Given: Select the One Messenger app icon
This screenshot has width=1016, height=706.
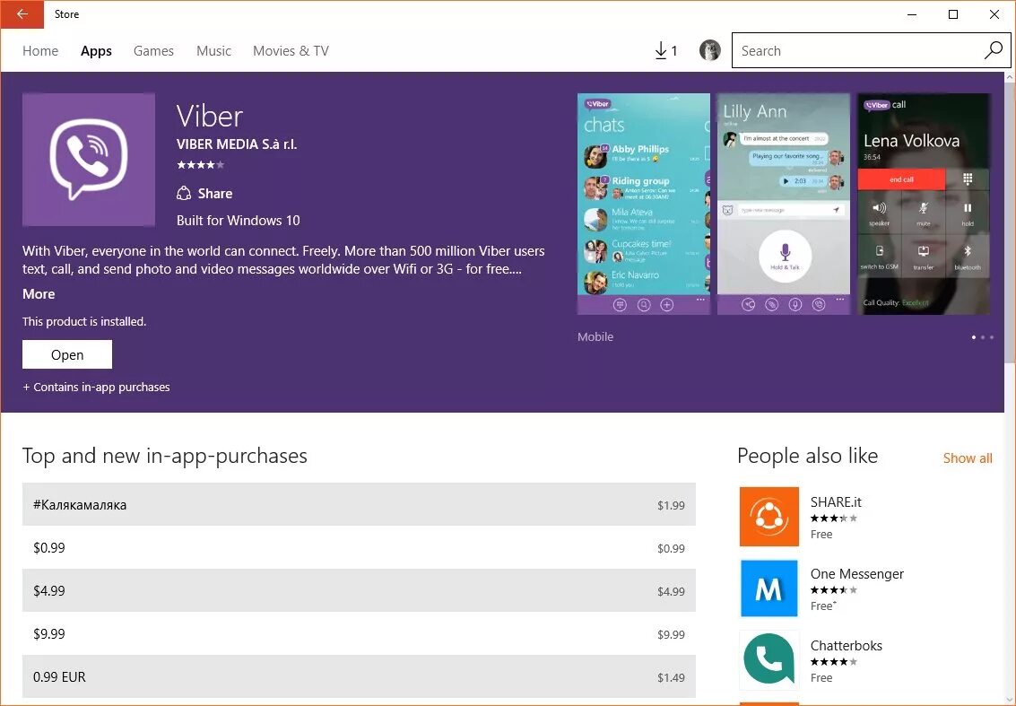Looking at the screenshot, I should (x=768, y=588).
